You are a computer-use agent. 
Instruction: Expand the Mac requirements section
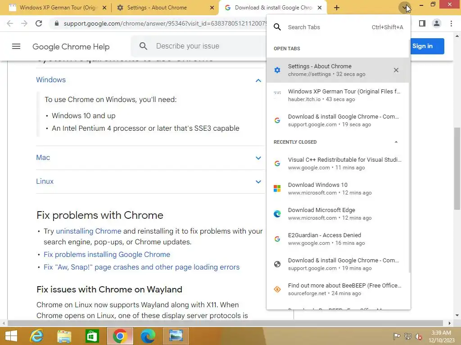click(258, 158)
